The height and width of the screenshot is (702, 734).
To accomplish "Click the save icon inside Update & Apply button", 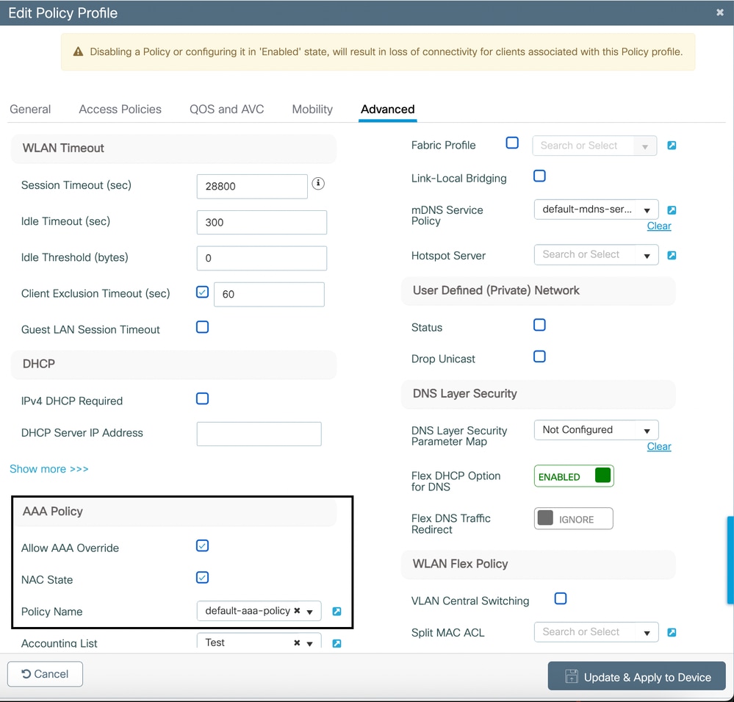I will [572, 676].
